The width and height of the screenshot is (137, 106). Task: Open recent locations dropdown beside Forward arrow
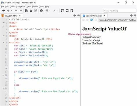11,11
